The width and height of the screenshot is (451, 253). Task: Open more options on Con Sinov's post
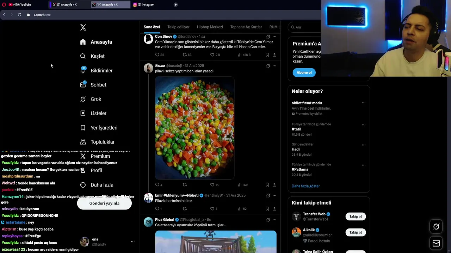(x=274, y=37)
